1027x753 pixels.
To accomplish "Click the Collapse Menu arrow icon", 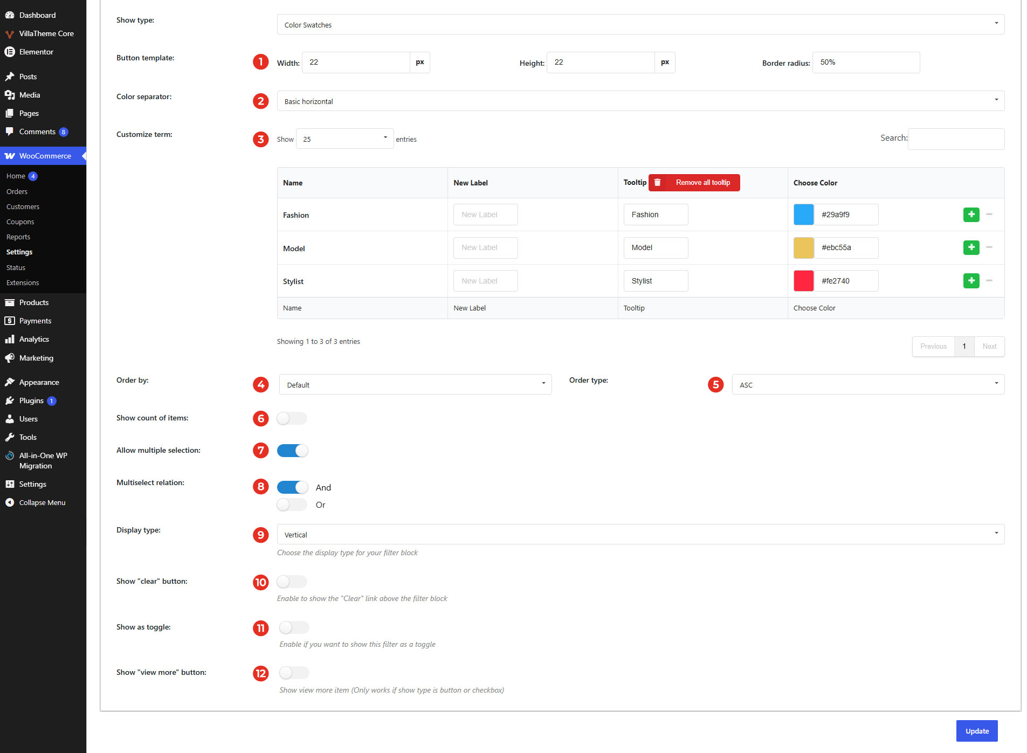I will pos(10,502).
